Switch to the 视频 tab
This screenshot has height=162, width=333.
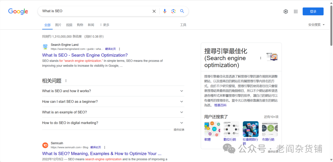point(69,25)
